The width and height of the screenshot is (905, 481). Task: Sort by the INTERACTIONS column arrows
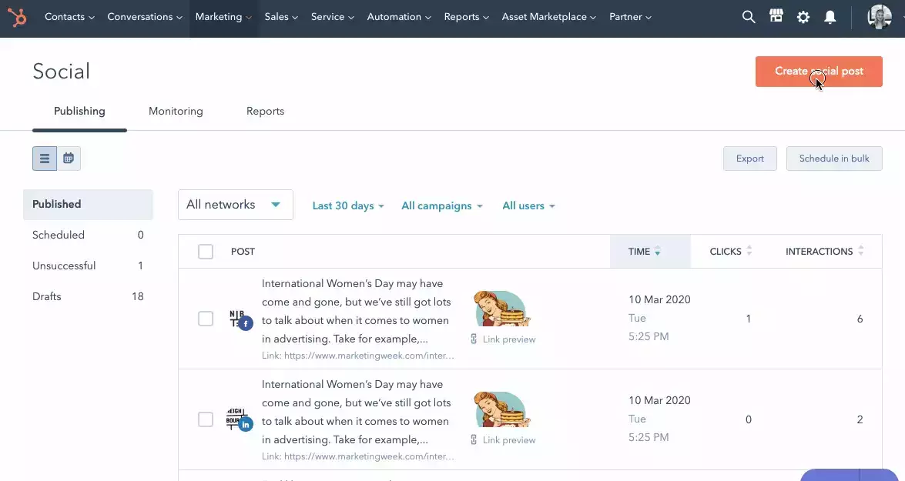(860, 251)
